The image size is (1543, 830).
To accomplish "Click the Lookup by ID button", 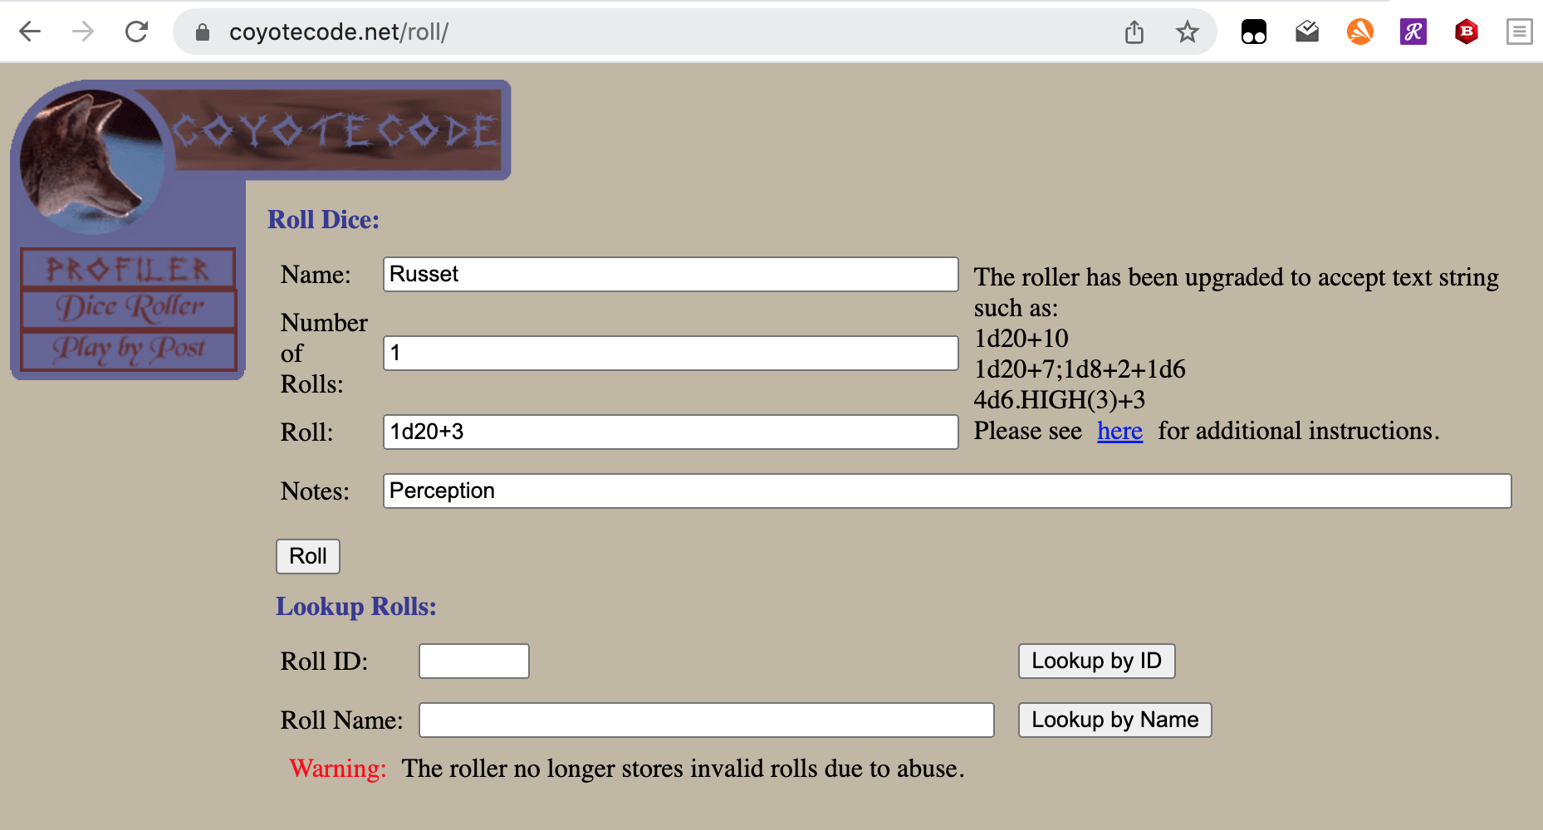I will tap(1095, 661).
